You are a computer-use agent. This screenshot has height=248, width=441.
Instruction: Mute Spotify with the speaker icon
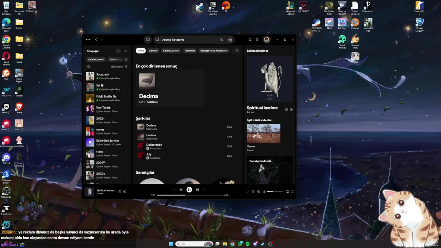(x=264, y=192)
